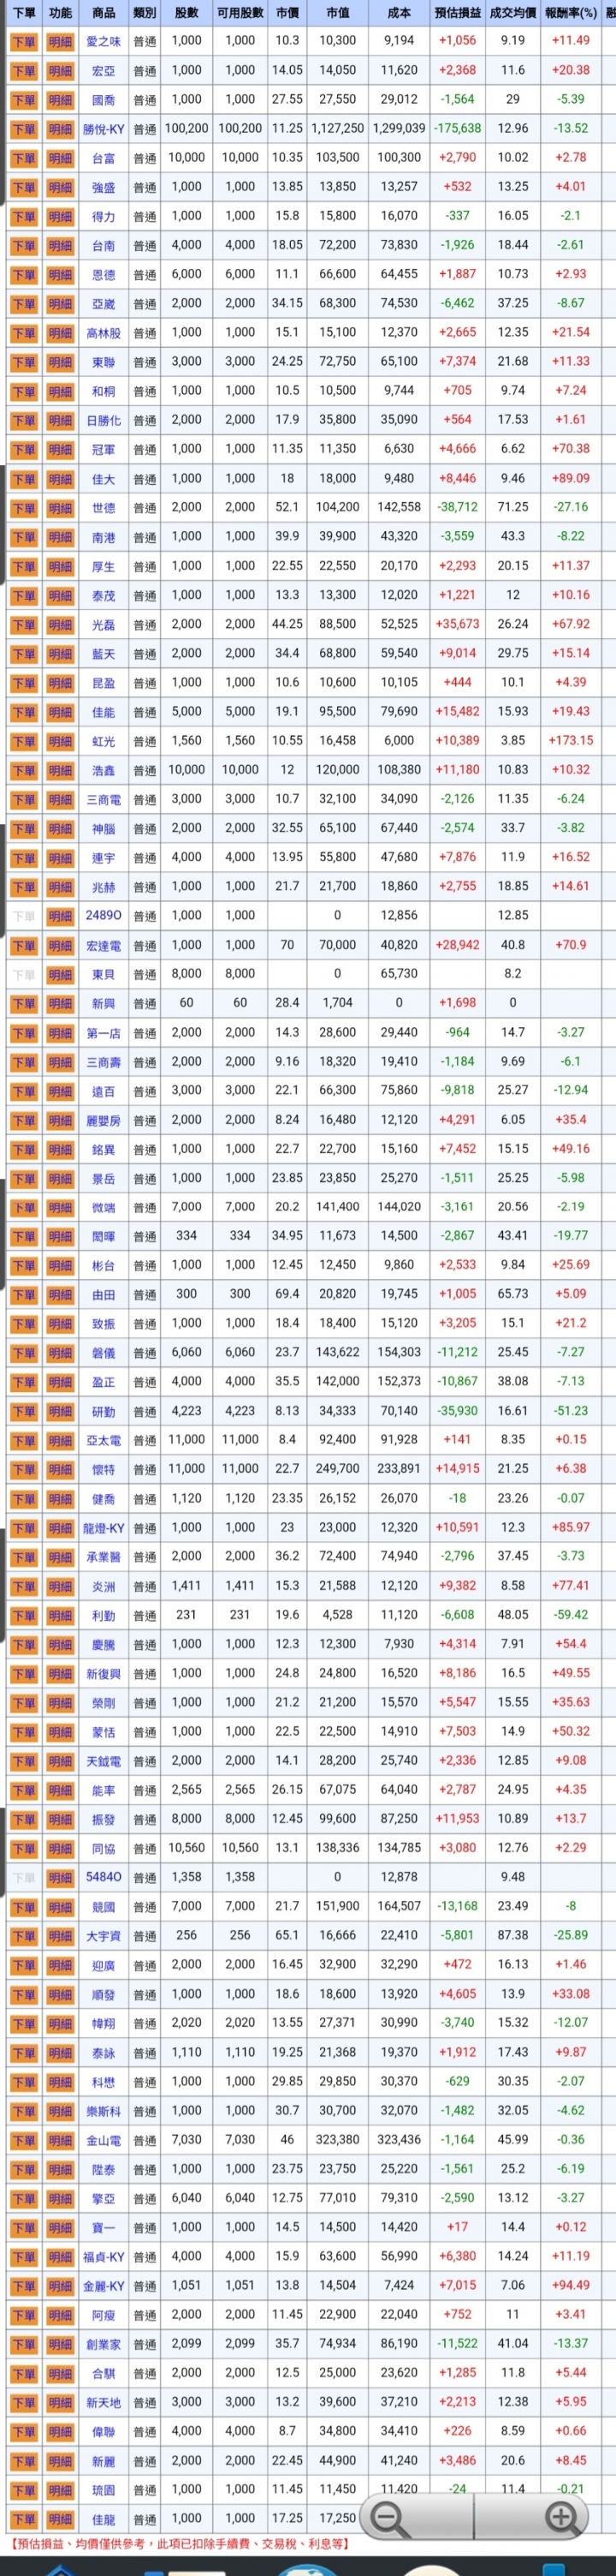Click the 浩鑫 stock name
This screenshot has height=2576, width=616.
pos(103,770)
